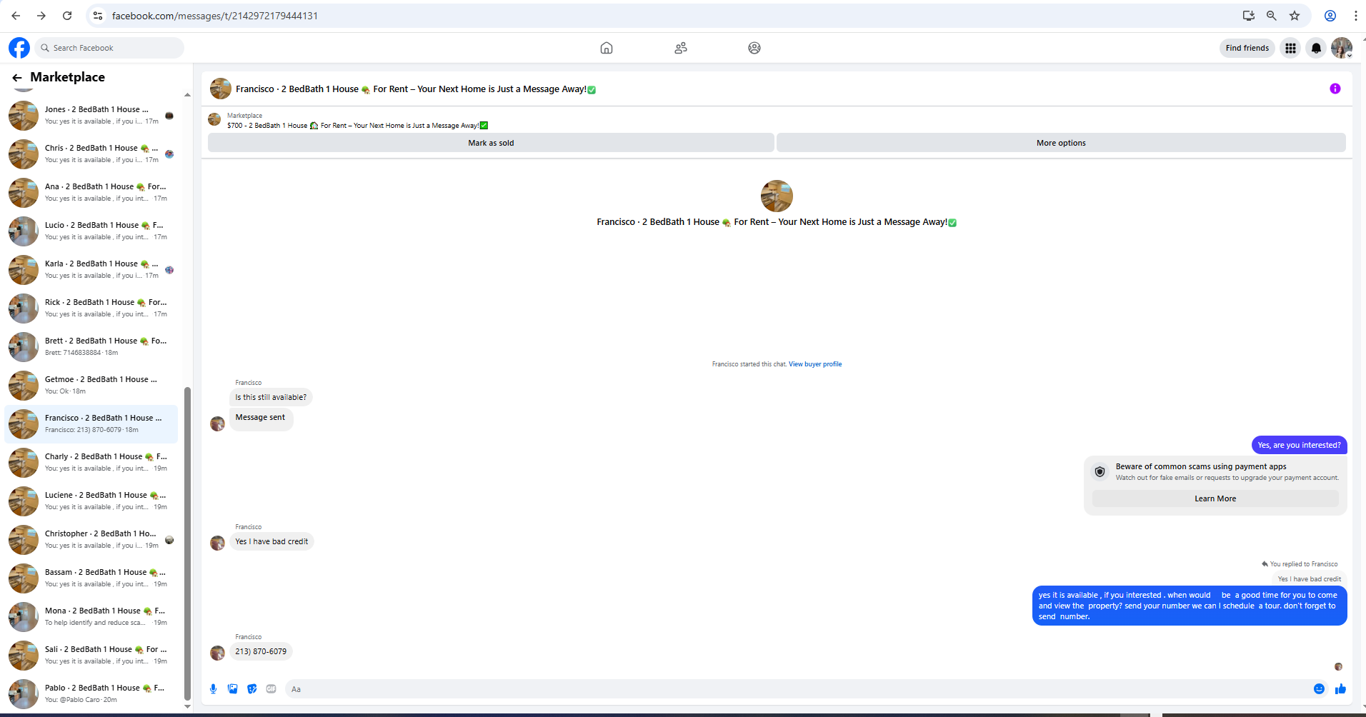Open the GIF picker icon
This screenshot has width=1366, height=717.
point(271,688)
